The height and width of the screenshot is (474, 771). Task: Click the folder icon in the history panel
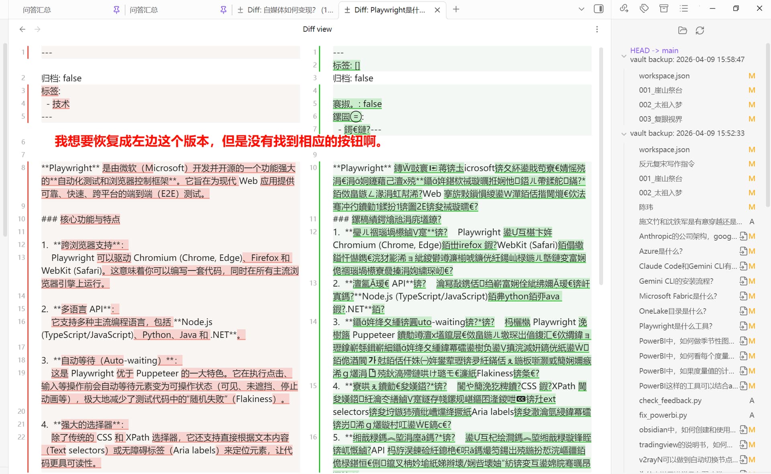pyautogui.click(x=682, y=31)
